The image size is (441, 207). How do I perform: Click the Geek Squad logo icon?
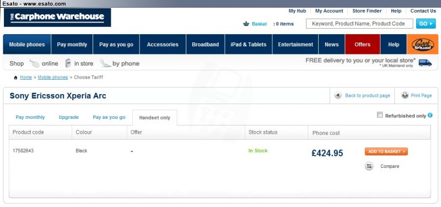(422, 45)
